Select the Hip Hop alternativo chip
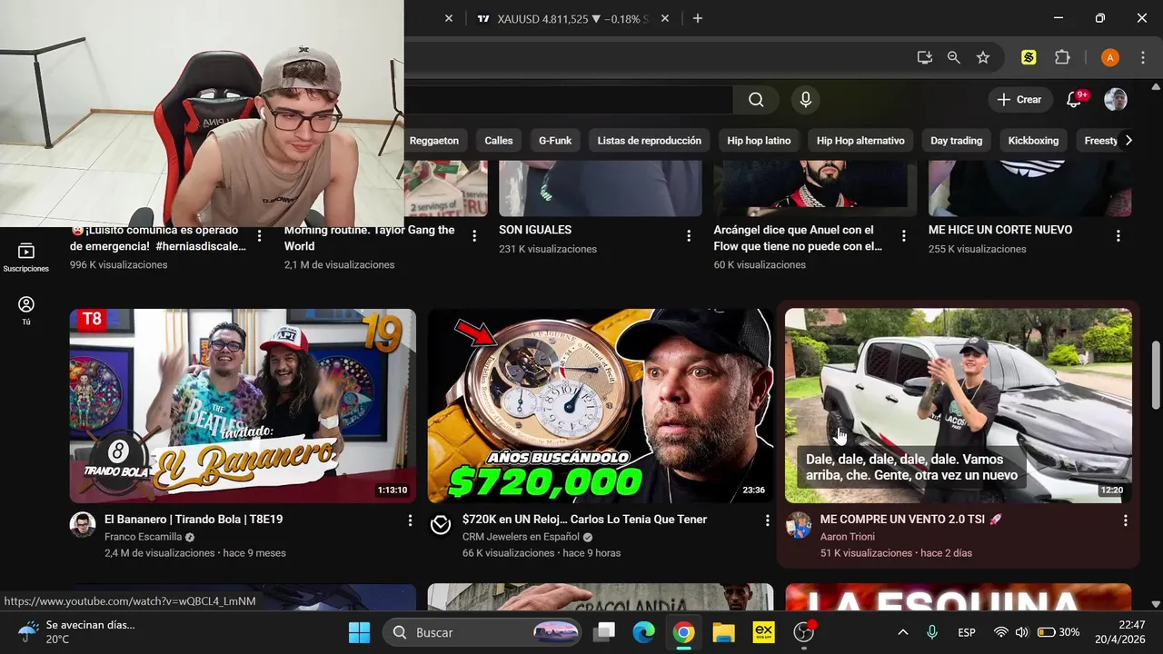Screen dimensions: 1163x654 (860, 141)
